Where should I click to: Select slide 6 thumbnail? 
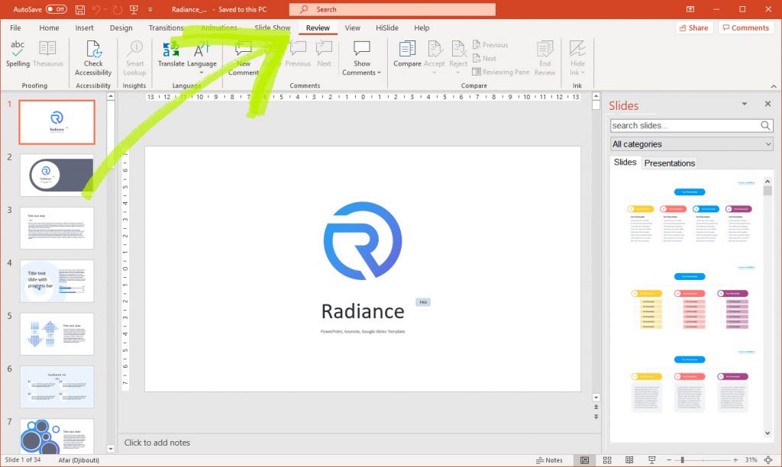pos(57,387)
